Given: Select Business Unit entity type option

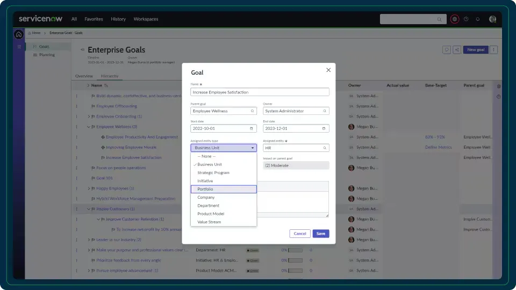Looking at the screenshot, I should tap(224, 164).
